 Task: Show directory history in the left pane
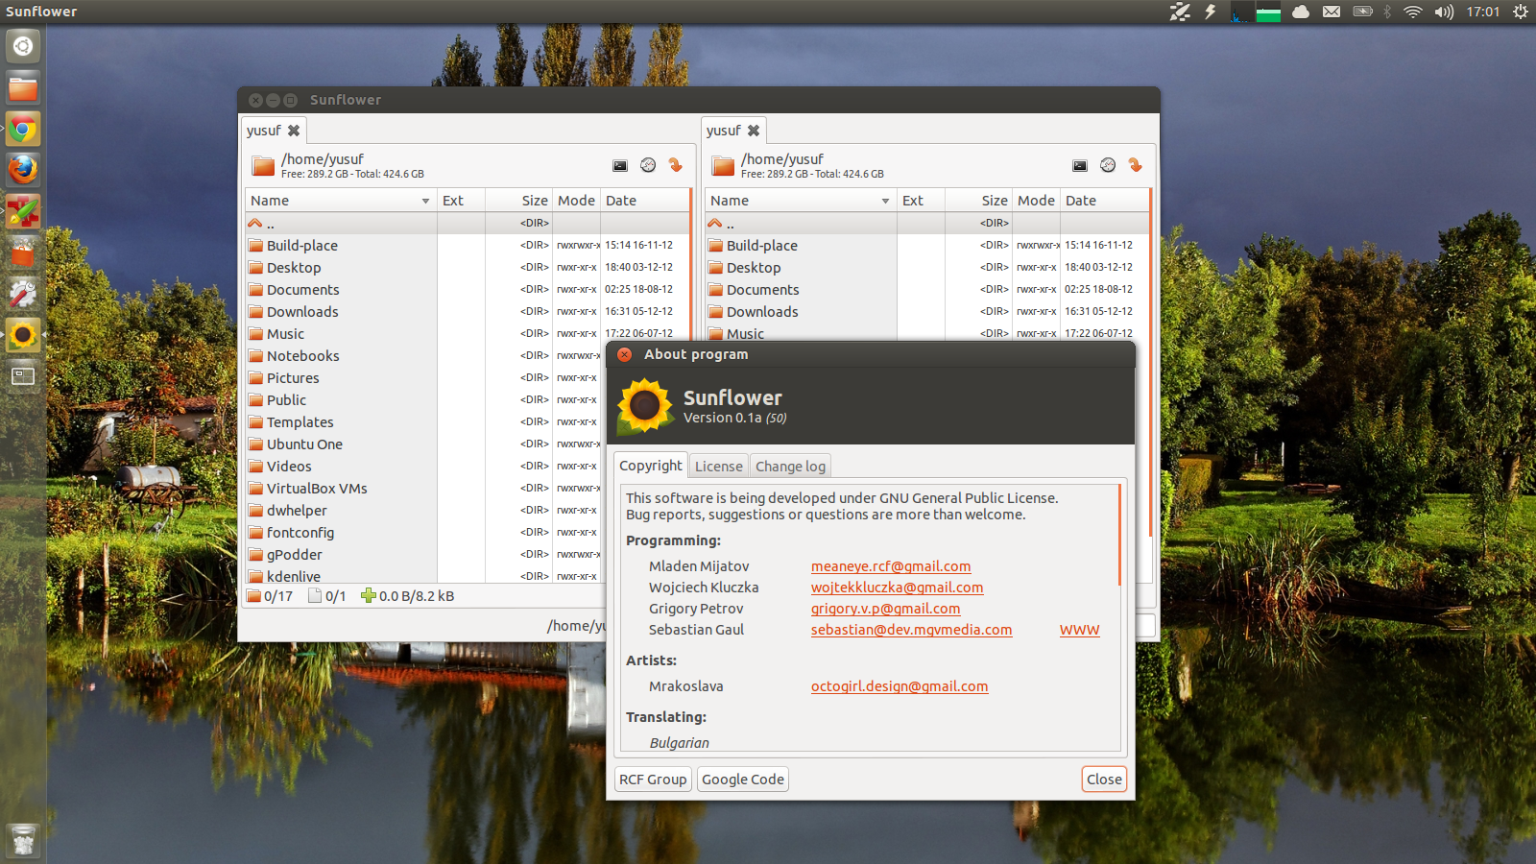click(x=648, y=165)
